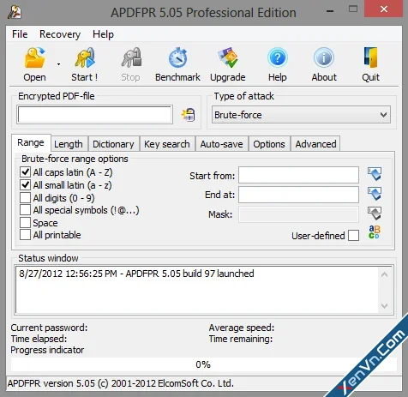The height and width of the screenshot is (397, 408).
Task: Click the ElcomSoft version status bar text
Action: coord(121,383)
